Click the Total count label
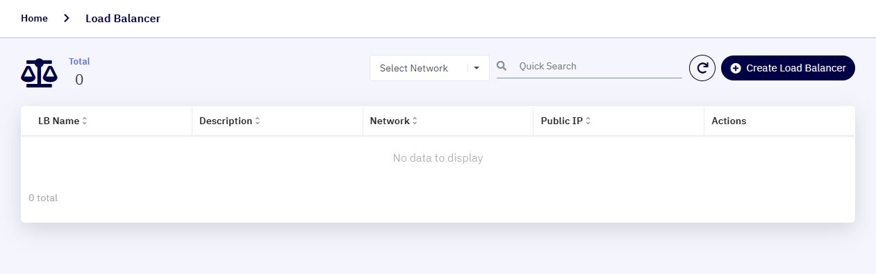876x274 pixels. coord(79,61)
